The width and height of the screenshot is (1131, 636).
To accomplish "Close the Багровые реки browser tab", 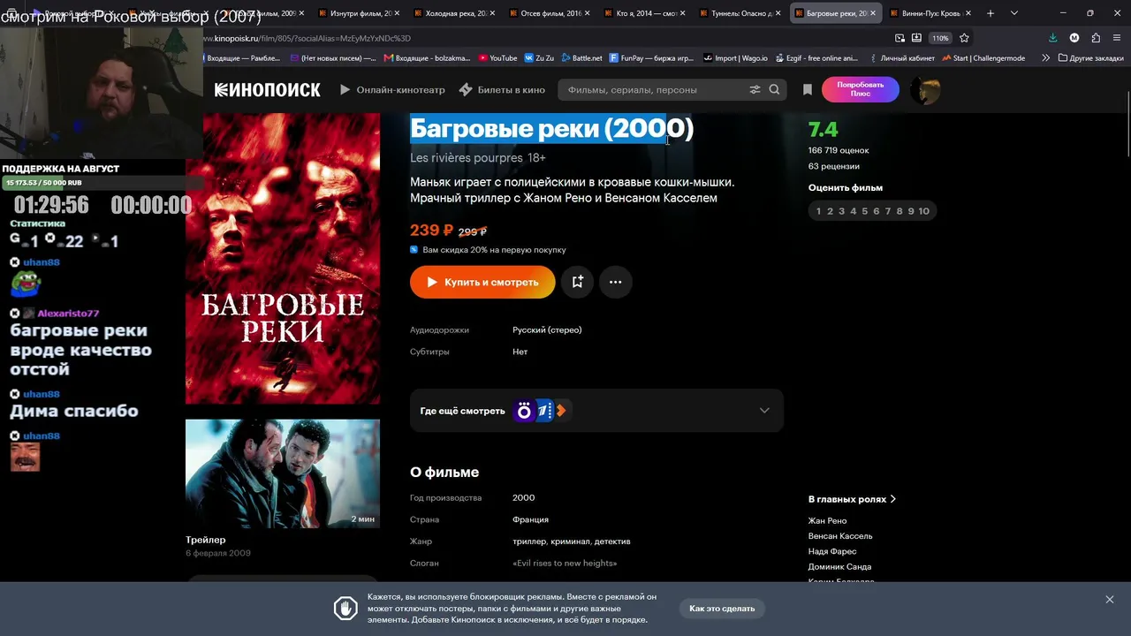I will pyautogui.click(x=872, y=13).
